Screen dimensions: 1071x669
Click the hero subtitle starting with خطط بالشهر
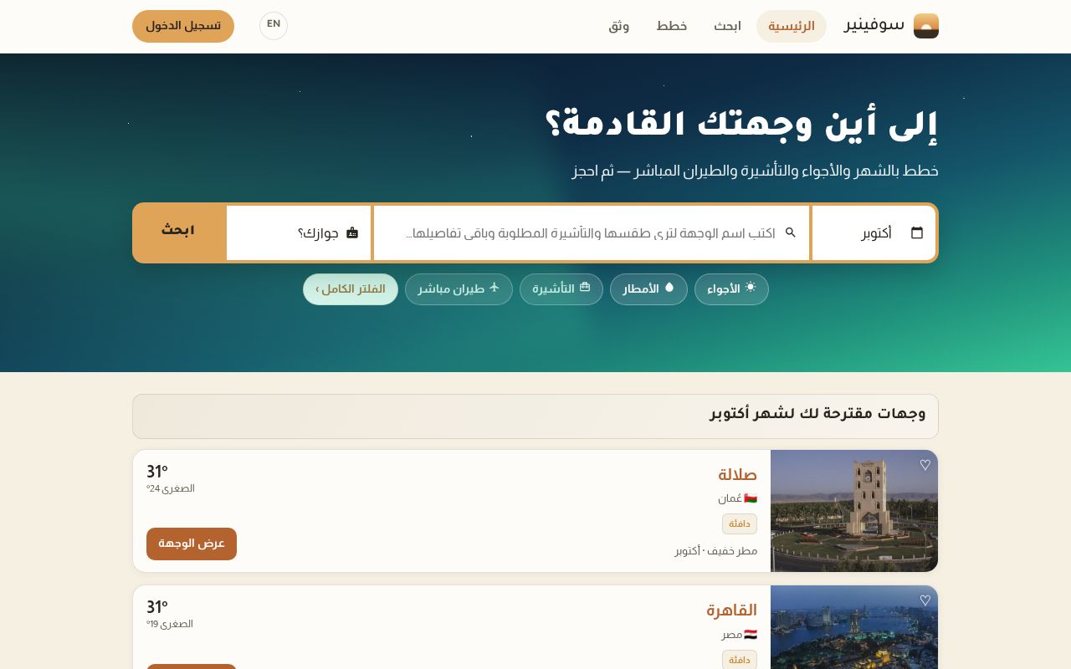pyautogui.click(x=756, y=171)
